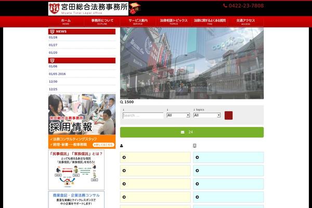The width and height of the screenshot is (312, 208).
Task: Open the first All dropdown
Action: [178, 115]
